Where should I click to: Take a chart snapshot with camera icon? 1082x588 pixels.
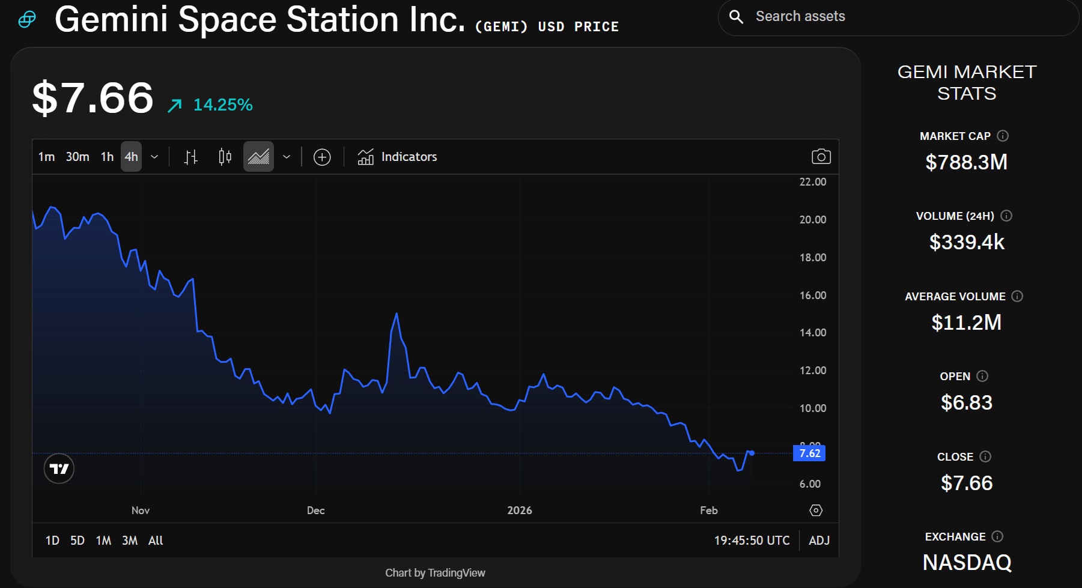click(x=821, y=157)
